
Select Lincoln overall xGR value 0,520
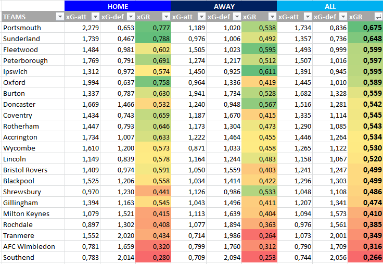pos(365,159)
